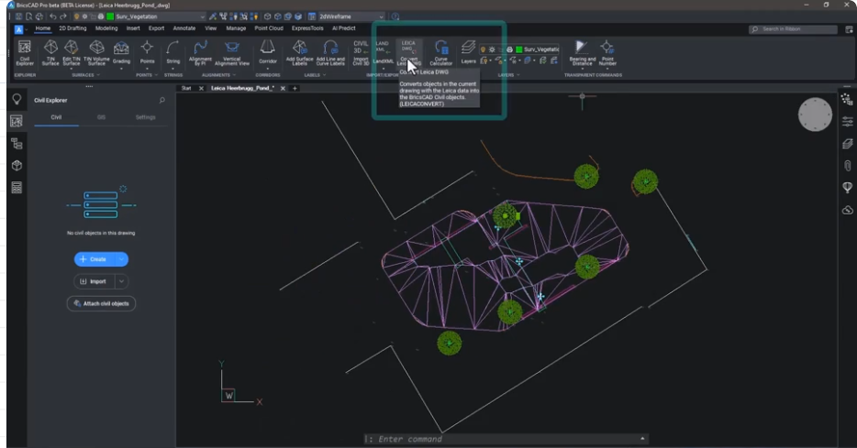Toggle layer freeze sun icon in ribbon
Screen dimensions: 857x448
point(493,49)
